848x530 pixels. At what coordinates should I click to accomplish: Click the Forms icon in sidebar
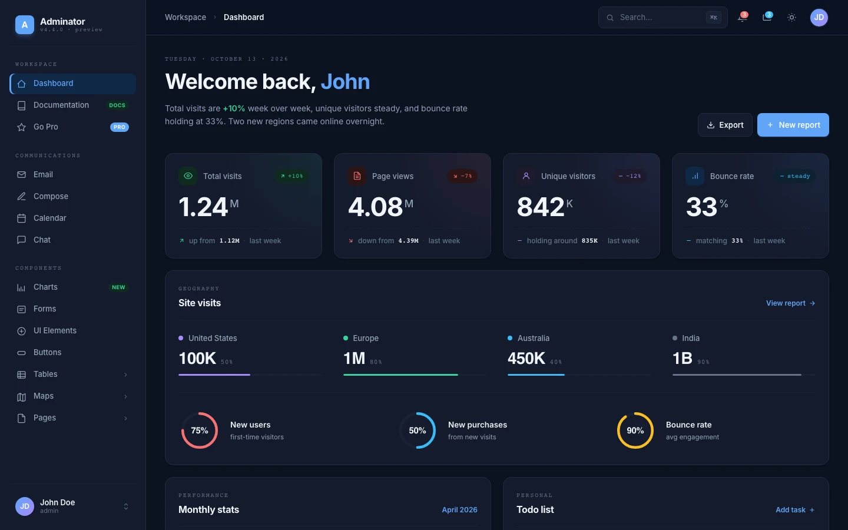coord(22,309)
